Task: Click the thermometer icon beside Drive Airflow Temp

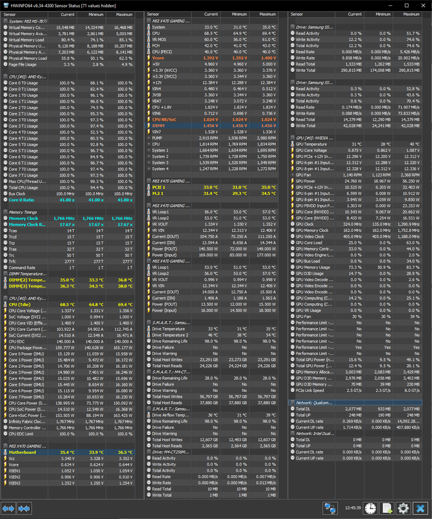Action: pos(149,415)
